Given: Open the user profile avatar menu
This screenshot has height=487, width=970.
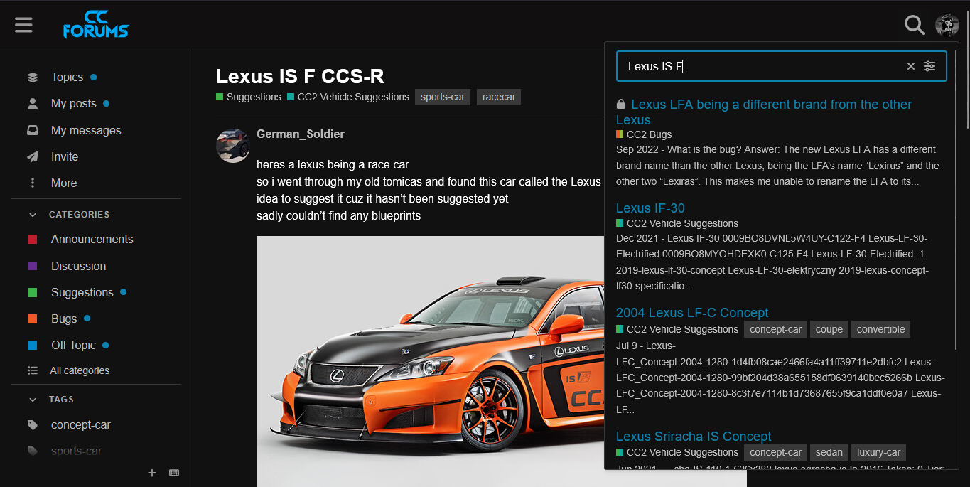Looking at the screenshot, I should 947,25.
